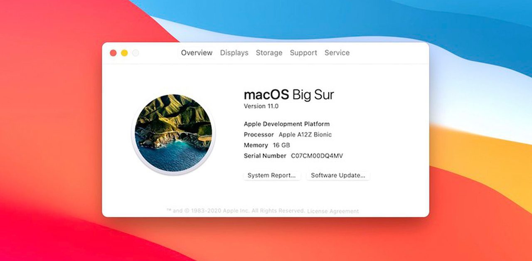
Task: Close the About This Mac window
Action: [113, 53]
